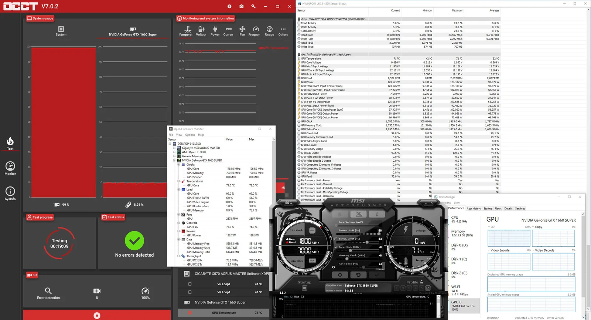Collapse Clocks group in Open Hardware Monitor

point(178,165)
